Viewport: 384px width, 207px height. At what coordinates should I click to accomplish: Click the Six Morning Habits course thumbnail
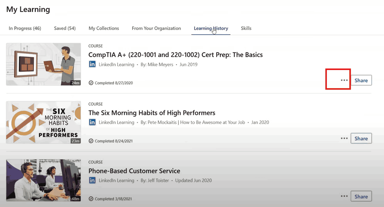click(44, 122)
